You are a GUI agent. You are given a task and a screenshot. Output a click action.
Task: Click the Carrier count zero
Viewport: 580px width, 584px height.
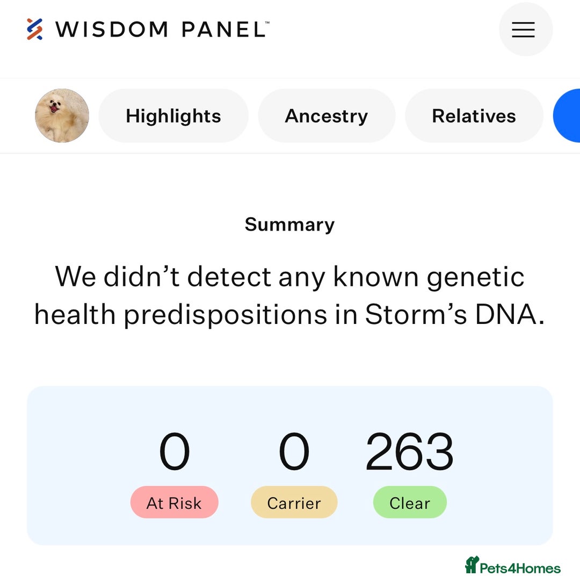[294, 451]
